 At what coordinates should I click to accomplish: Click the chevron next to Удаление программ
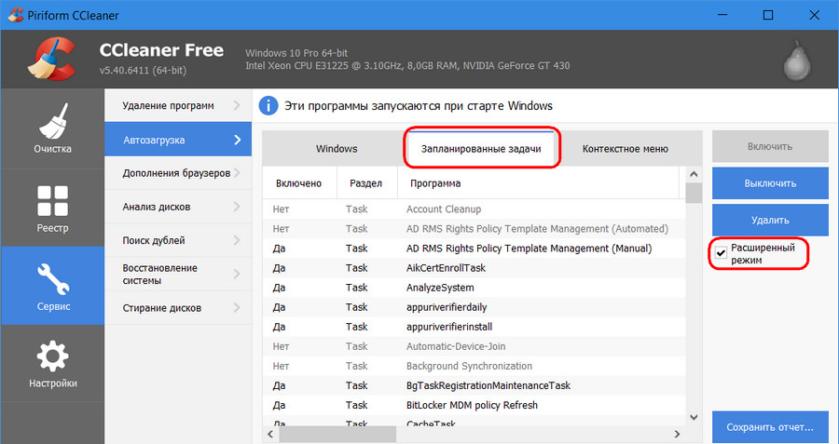pyautogui.click(x=237, y=105)
